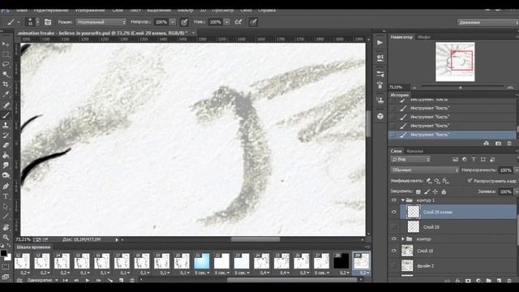Open the Редактирование menu

[51, 11]
